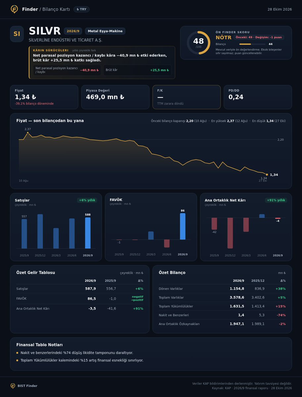This screenshot has width=302, height=397.
Task: Click the Bilanço score progress bar
Action: pyautogui.click(x=252, y=44)
